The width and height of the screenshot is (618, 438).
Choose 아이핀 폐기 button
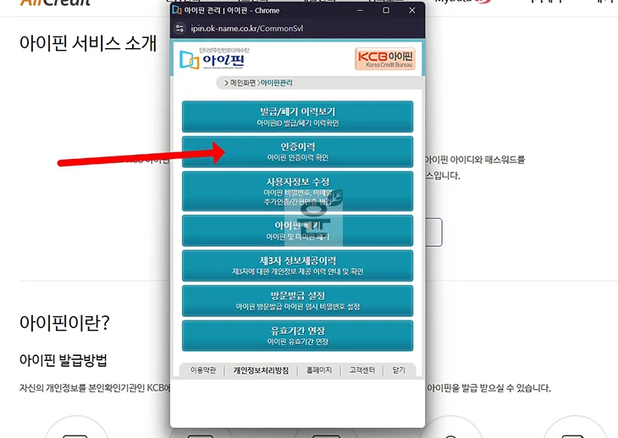[297, 230]
